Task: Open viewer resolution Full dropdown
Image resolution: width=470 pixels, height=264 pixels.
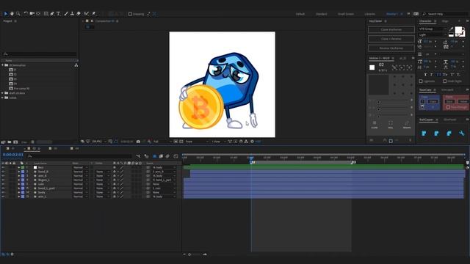Action: point(162,142)
